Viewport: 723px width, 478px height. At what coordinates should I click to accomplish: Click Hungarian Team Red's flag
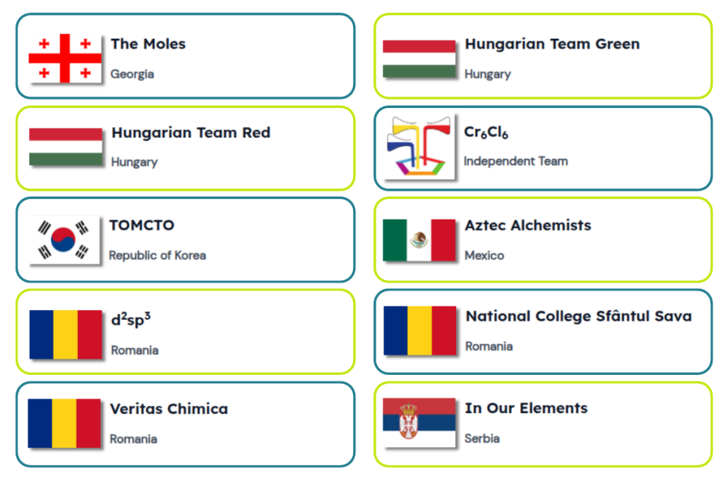click(66, 147)
